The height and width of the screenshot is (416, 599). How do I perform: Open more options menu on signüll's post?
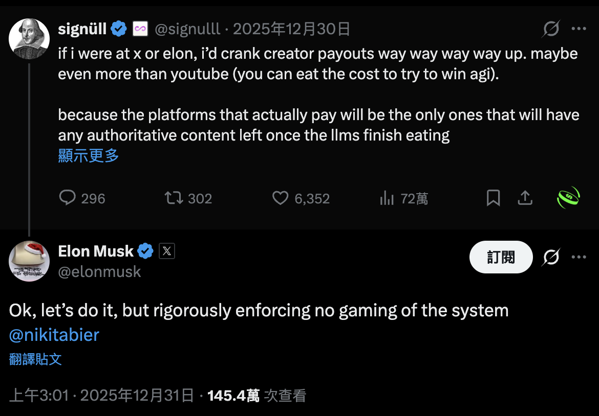point(579,29)
